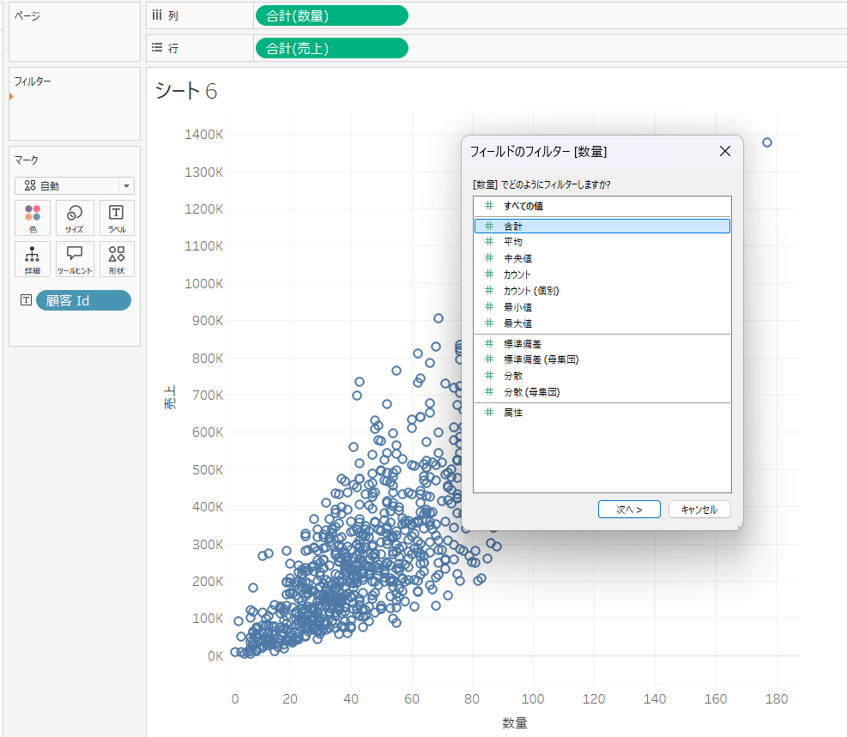847x737 pixels.
Task: Choose 標準偏差 (母集団) in the filter list
Action: click(x=602, y=359)
